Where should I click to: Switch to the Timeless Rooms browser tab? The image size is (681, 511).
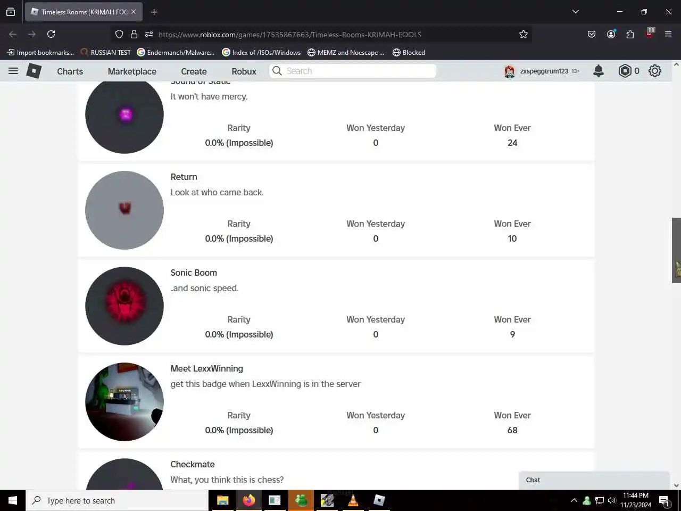pyautogui.click(x=83, y=12)
